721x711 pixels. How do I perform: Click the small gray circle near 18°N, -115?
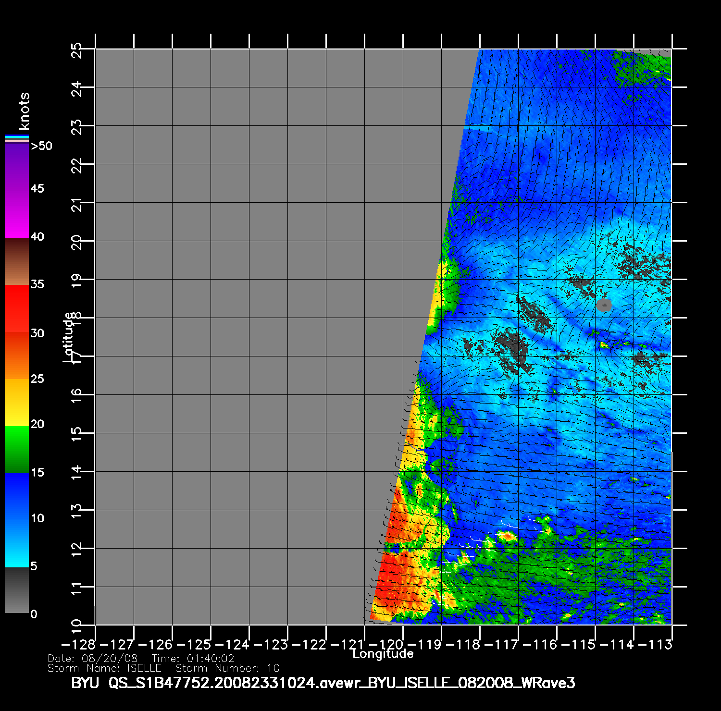(604, 305)
